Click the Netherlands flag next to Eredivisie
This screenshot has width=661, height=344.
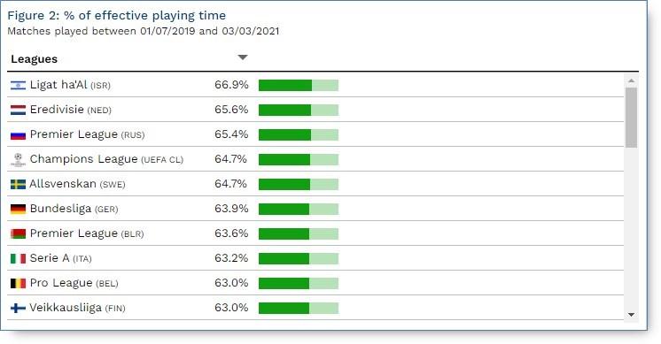click(x=18, y=111)
